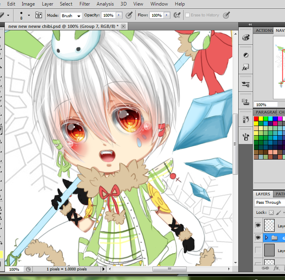The image size is (285, 280).
Task: Open the Adjustments panel half-circle icon
Action: (246, 55)
